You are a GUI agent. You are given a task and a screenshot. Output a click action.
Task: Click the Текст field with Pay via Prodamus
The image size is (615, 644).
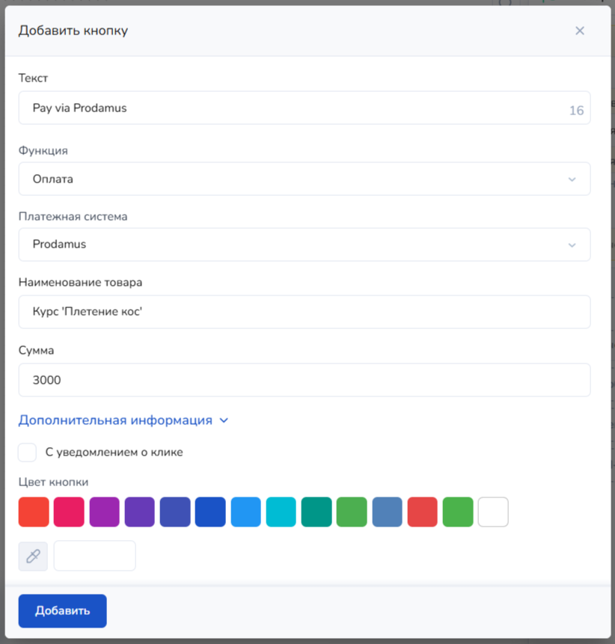tap(292, 108)
